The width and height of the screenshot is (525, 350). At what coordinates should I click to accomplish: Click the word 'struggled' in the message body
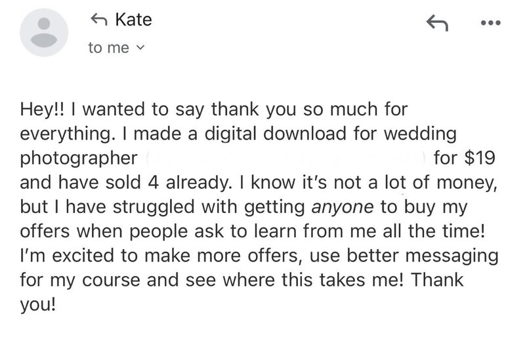154,207
